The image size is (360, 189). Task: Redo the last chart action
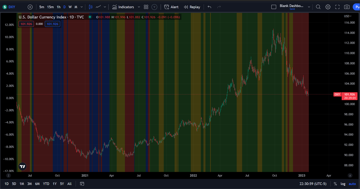coord(219,7)
